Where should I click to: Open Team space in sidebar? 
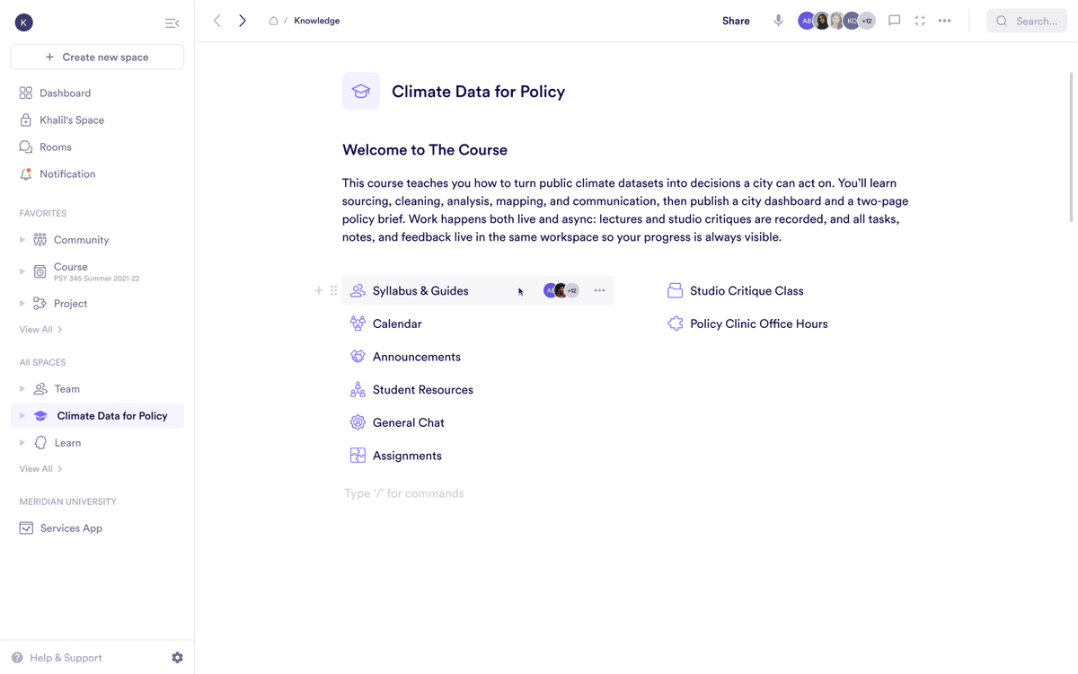pos(67,389)
